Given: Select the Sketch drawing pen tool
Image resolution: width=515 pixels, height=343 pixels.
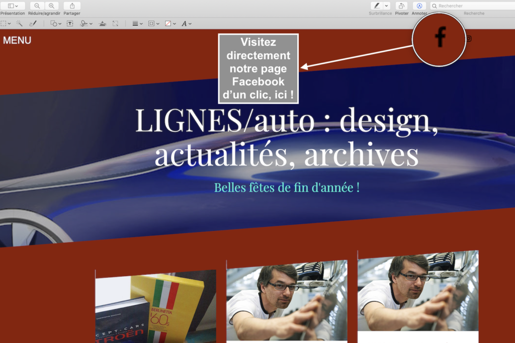Looking at the screenshot, I should (33, 24).
